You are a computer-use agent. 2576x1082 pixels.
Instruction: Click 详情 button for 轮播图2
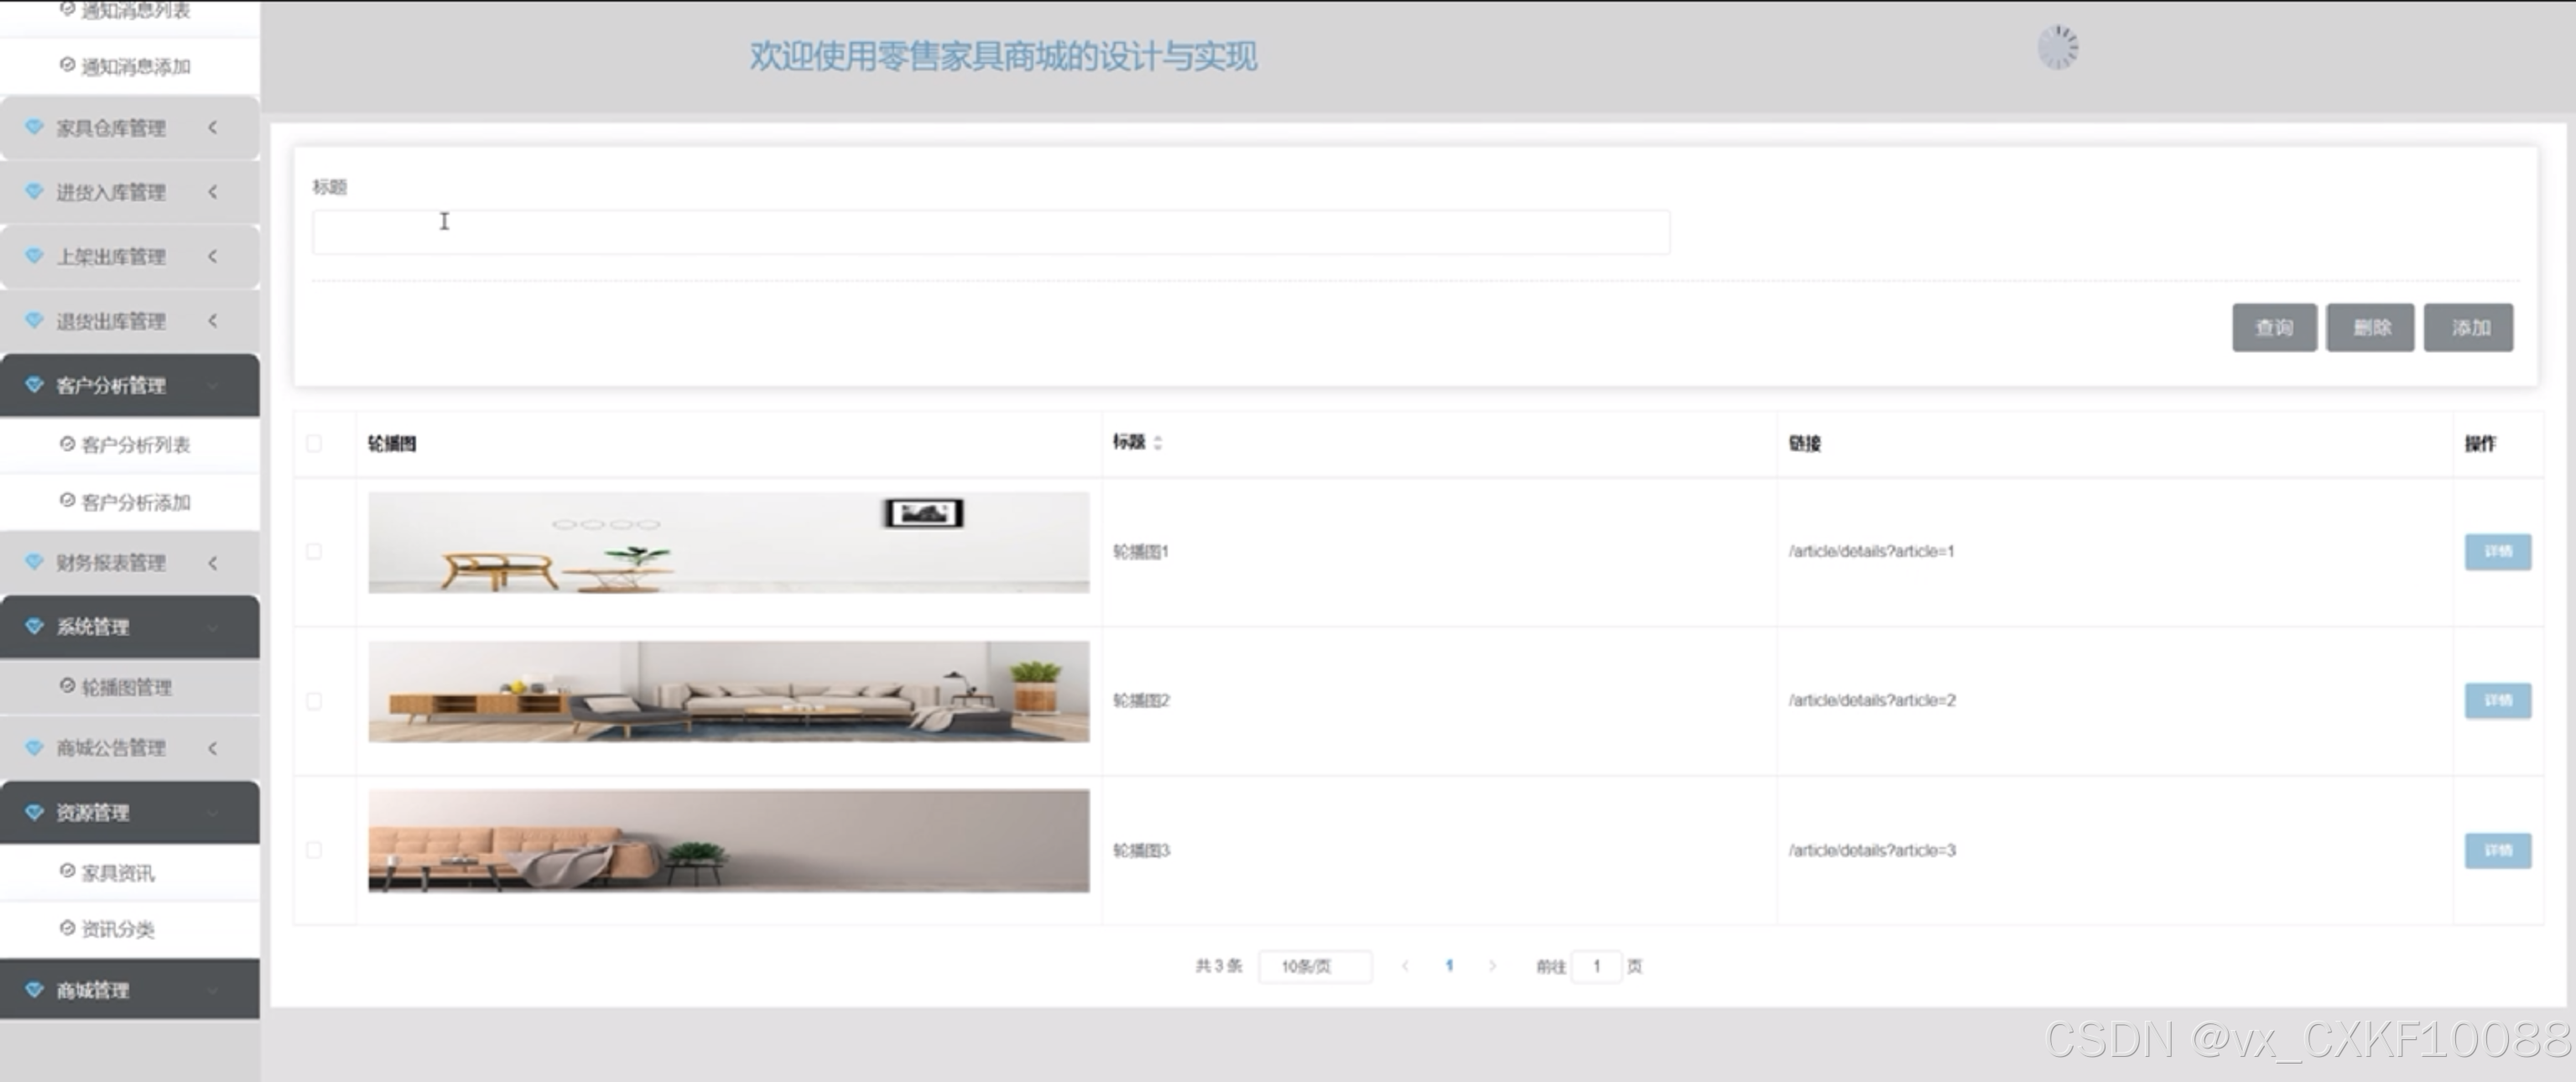2497,700
